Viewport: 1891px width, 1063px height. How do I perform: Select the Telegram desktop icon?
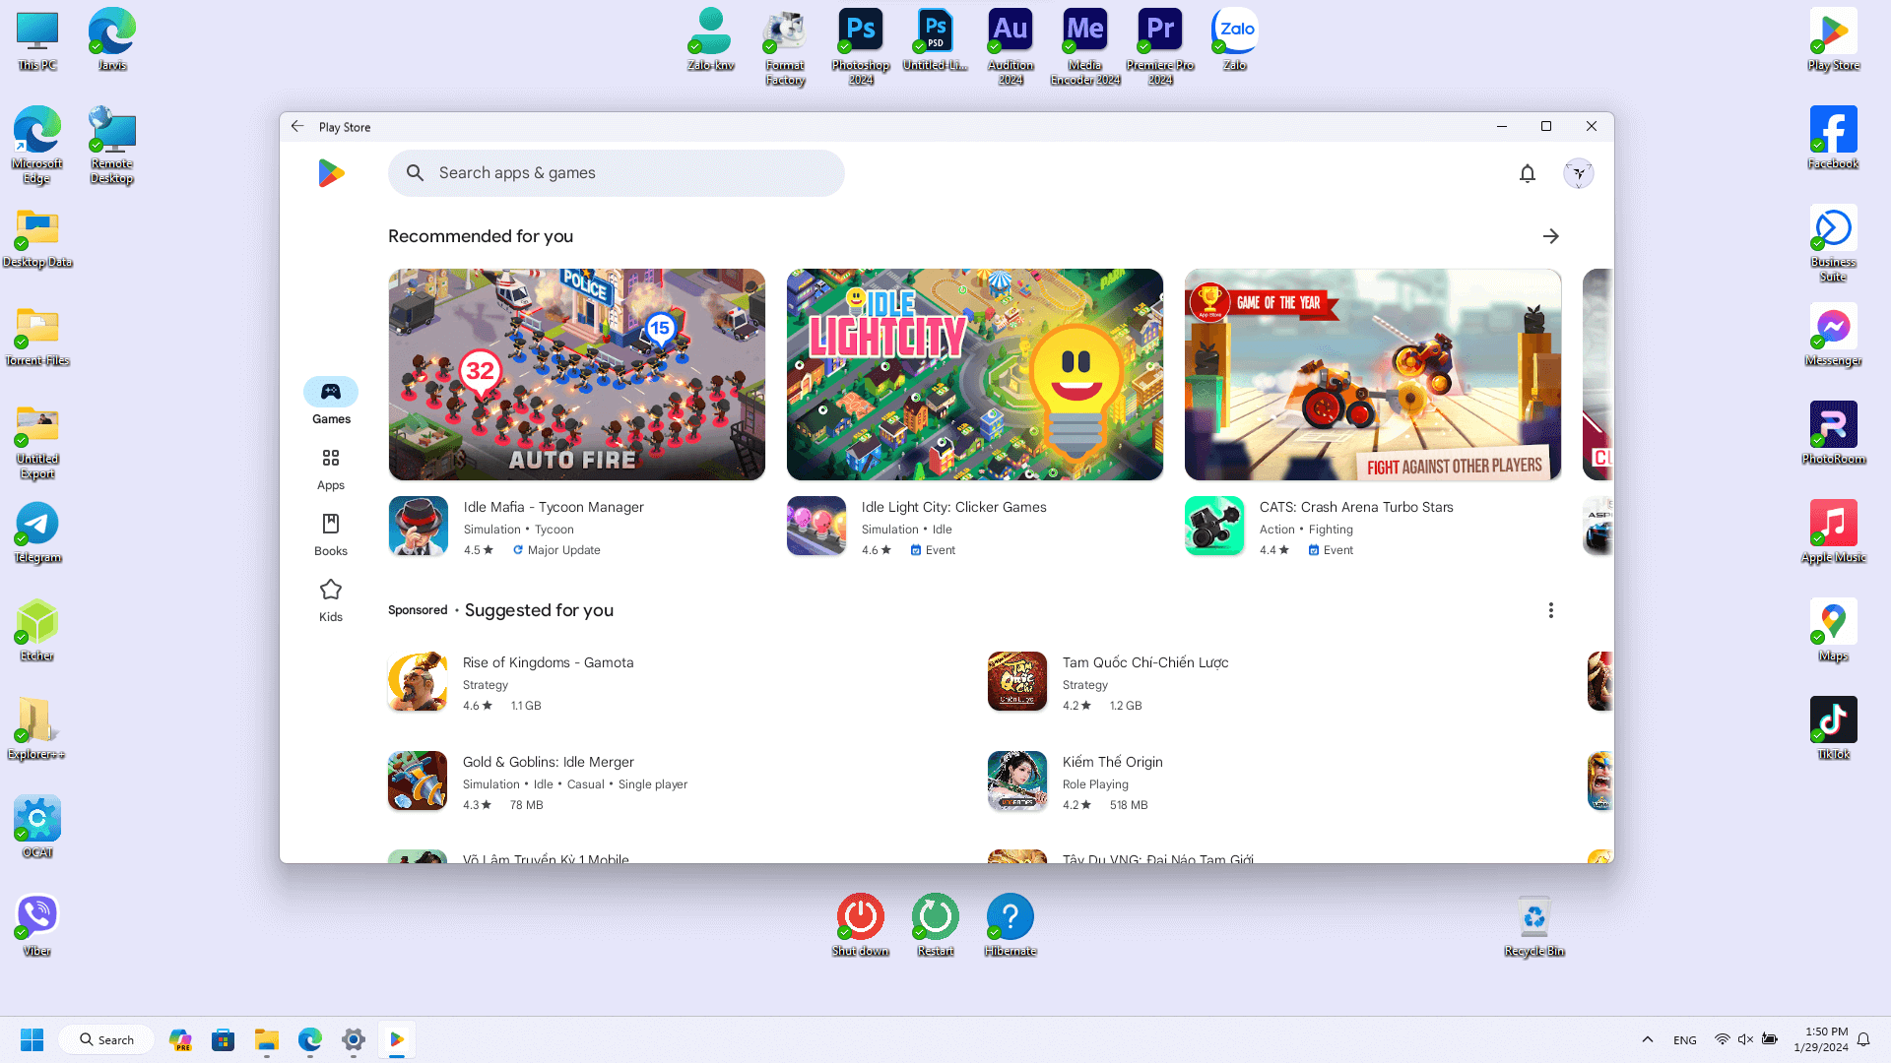point(37,532)
